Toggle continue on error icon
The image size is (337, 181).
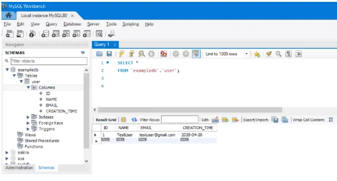tap(164, 54)
